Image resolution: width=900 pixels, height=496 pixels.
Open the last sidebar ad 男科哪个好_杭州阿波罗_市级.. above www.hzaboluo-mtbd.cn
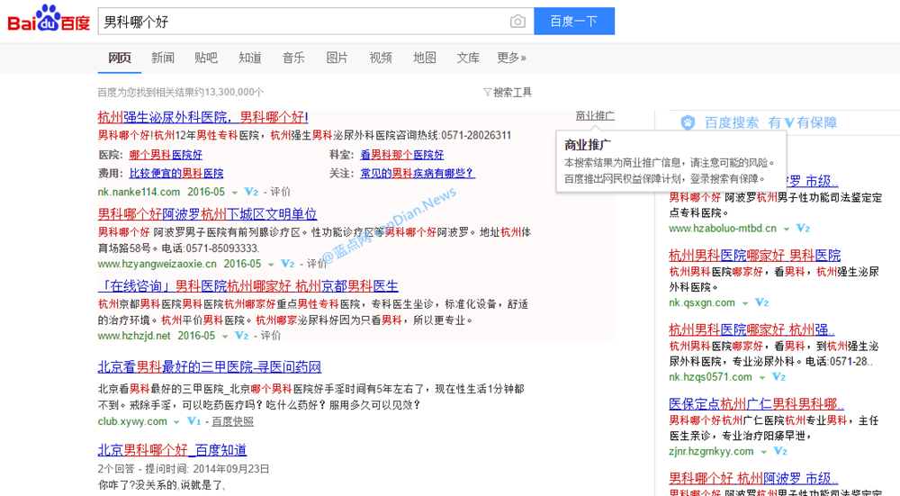coord(753,478)
